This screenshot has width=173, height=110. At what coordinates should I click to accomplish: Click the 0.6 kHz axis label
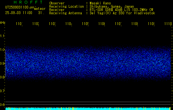pos(2,105)
